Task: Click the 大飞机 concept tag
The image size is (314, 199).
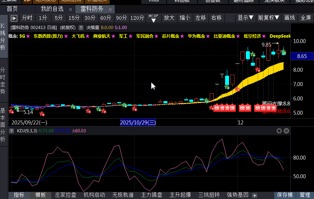Action: (78, 36)
